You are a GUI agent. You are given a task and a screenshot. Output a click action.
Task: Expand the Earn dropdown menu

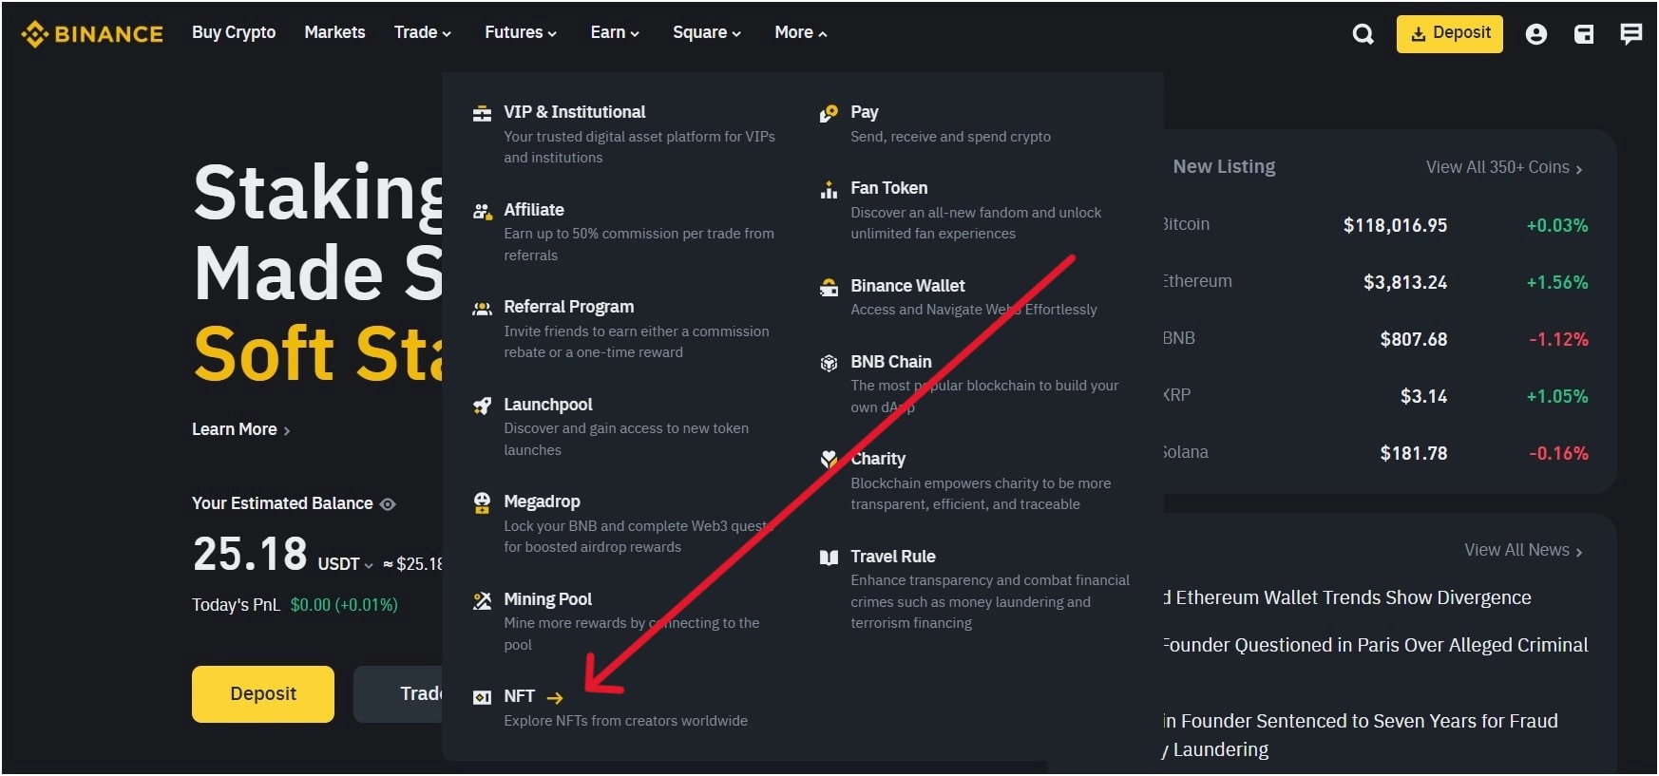[x=615, y=32]
